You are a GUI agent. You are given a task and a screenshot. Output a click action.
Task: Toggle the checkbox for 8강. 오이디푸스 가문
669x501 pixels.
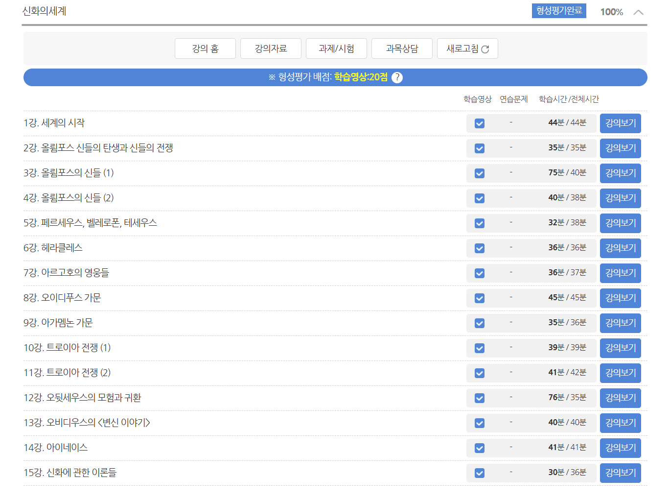point(480,298)
